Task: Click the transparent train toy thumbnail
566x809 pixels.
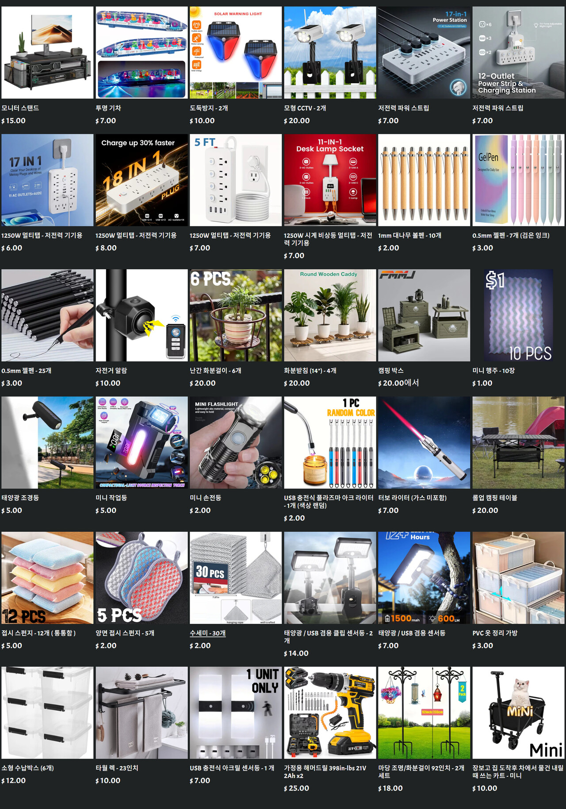Action: click(x=141, y=52)
